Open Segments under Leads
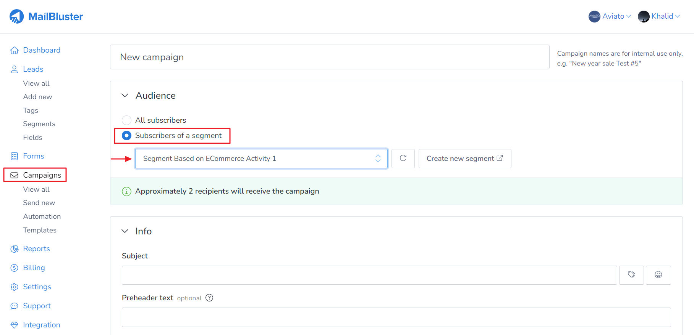 click(x=39, y=124)
